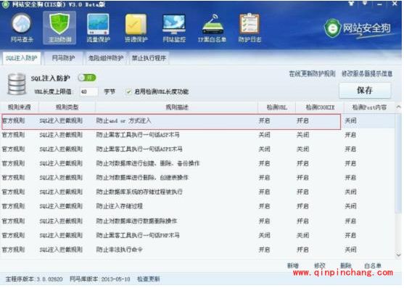Select rule 防止对数据库进行数据删除操作
The image size is (404, 288).
pyautogui.click(x=197, y=221)
